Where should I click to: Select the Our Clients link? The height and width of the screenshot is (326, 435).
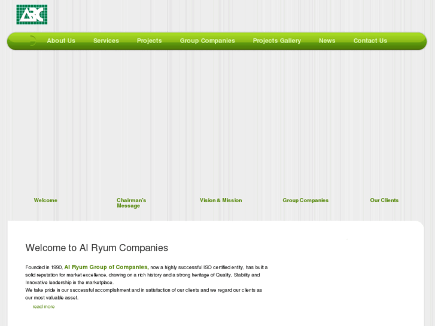384,200
